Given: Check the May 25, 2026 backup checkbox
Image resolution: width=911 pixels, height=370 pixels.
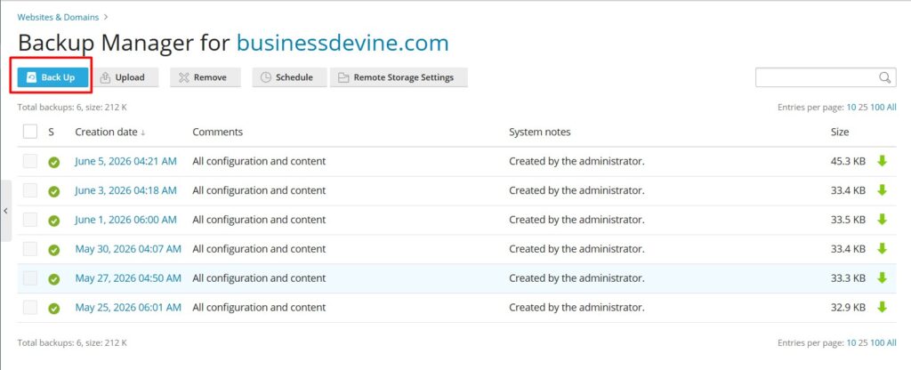Looking at the screenshot, I should pyautogui.click(x=30, y=307).
